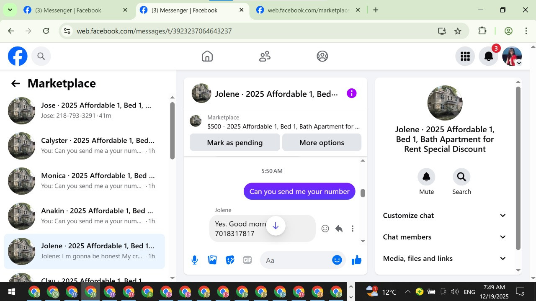Open the Windows notification center
536x301 pixels.
click(520, 292)
